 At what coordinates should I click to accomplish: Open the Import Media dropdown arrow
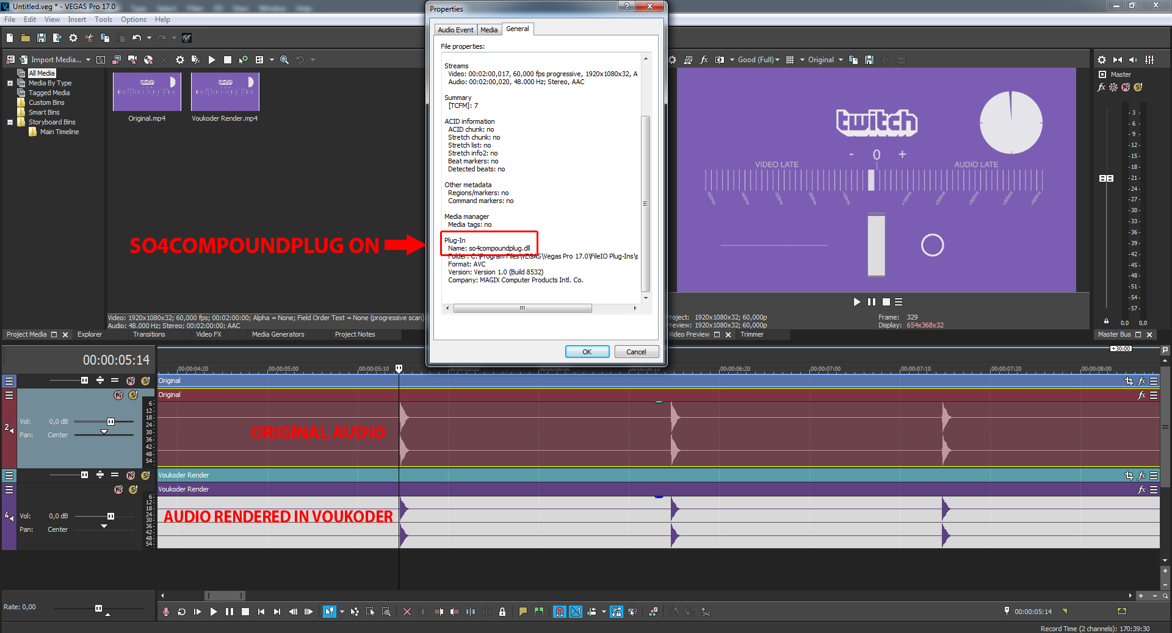88,60
